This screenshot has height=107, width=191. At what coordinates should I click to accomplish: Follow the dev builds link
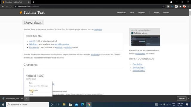click(x=98, y=29)
